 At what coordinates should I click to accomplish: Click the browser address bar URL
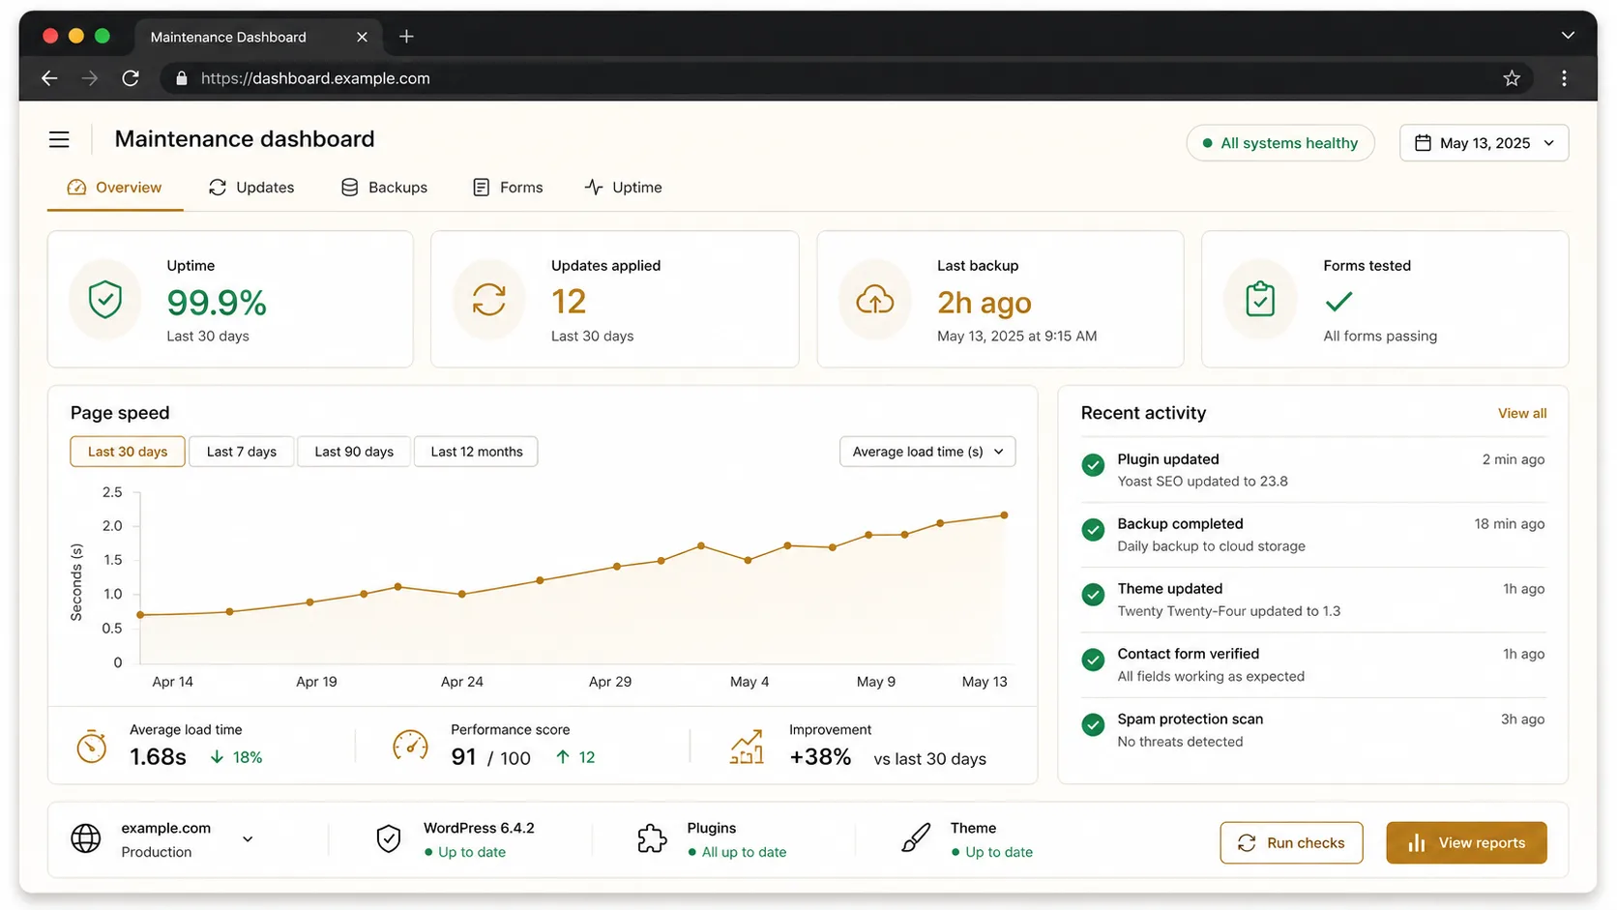[315, 78]
